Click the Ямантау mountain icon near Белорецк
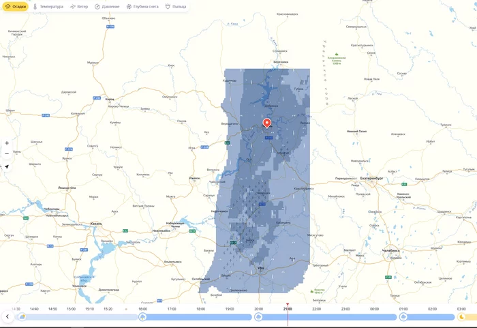477x328 pixels. tap(312, 291)
